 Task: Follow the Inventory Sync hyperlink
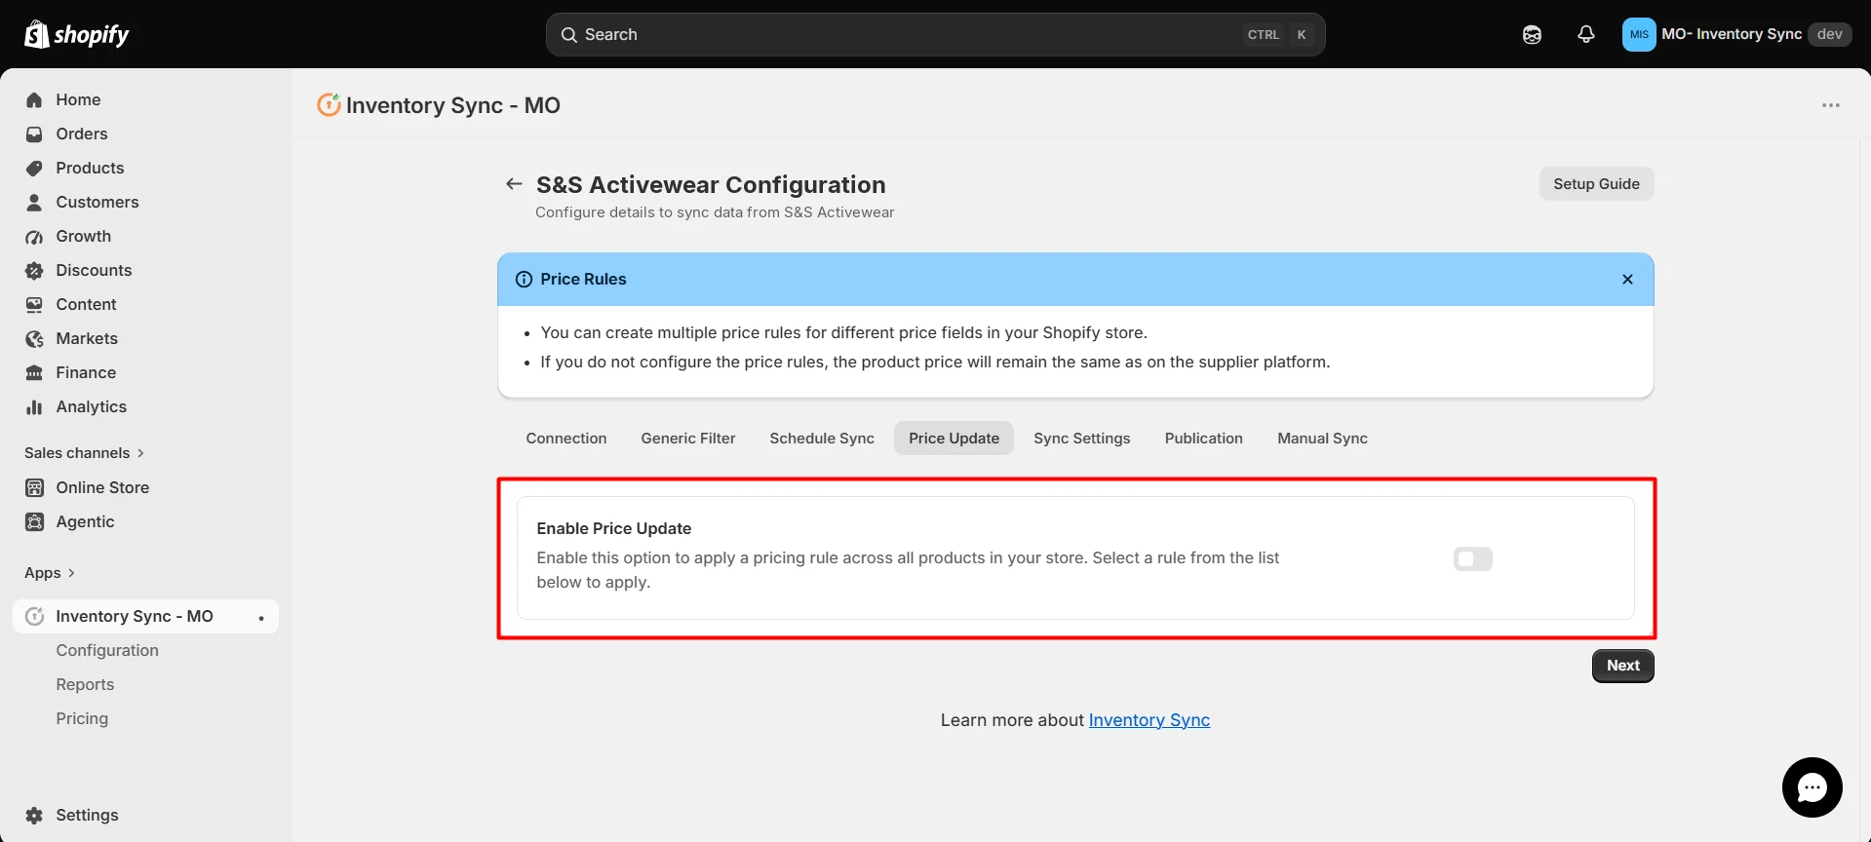pos(1149,720)
